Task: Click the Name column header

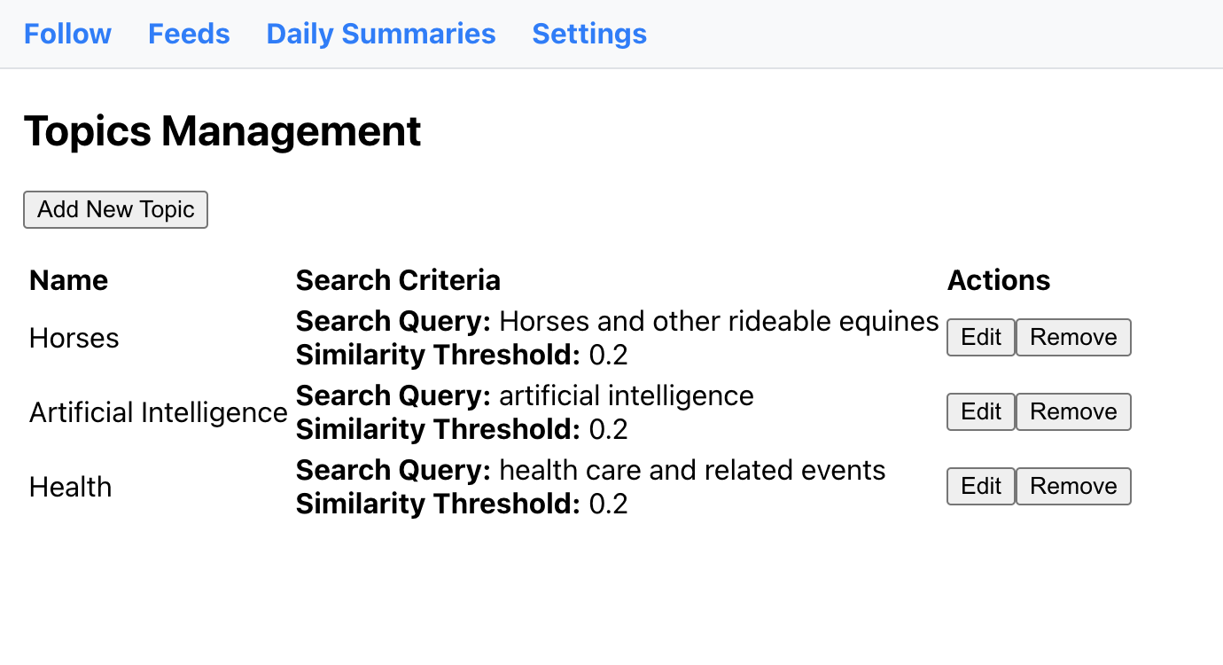Action: pyautogui.click(x=68, y=280)
